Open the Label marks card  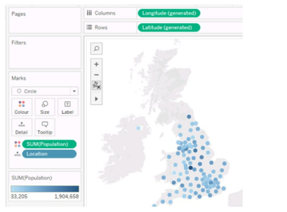coord(68,107)
